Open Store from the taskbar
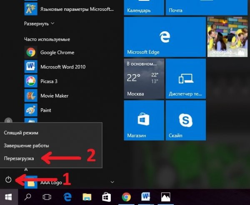The width and height of the screenshot is (250, 205). click(107, 197)
